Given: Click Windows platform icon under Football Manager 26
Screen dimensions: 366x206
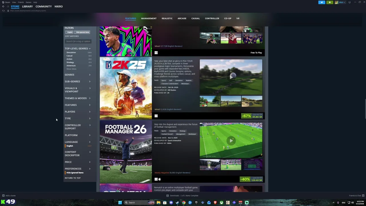Looking at the screenshot, I should pos(156,179).
